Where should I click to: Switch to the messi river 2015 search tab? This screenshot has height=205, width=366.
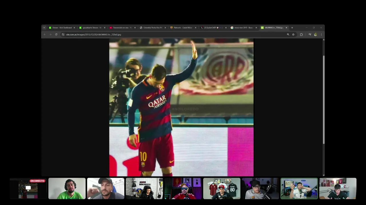pos(244,28)
